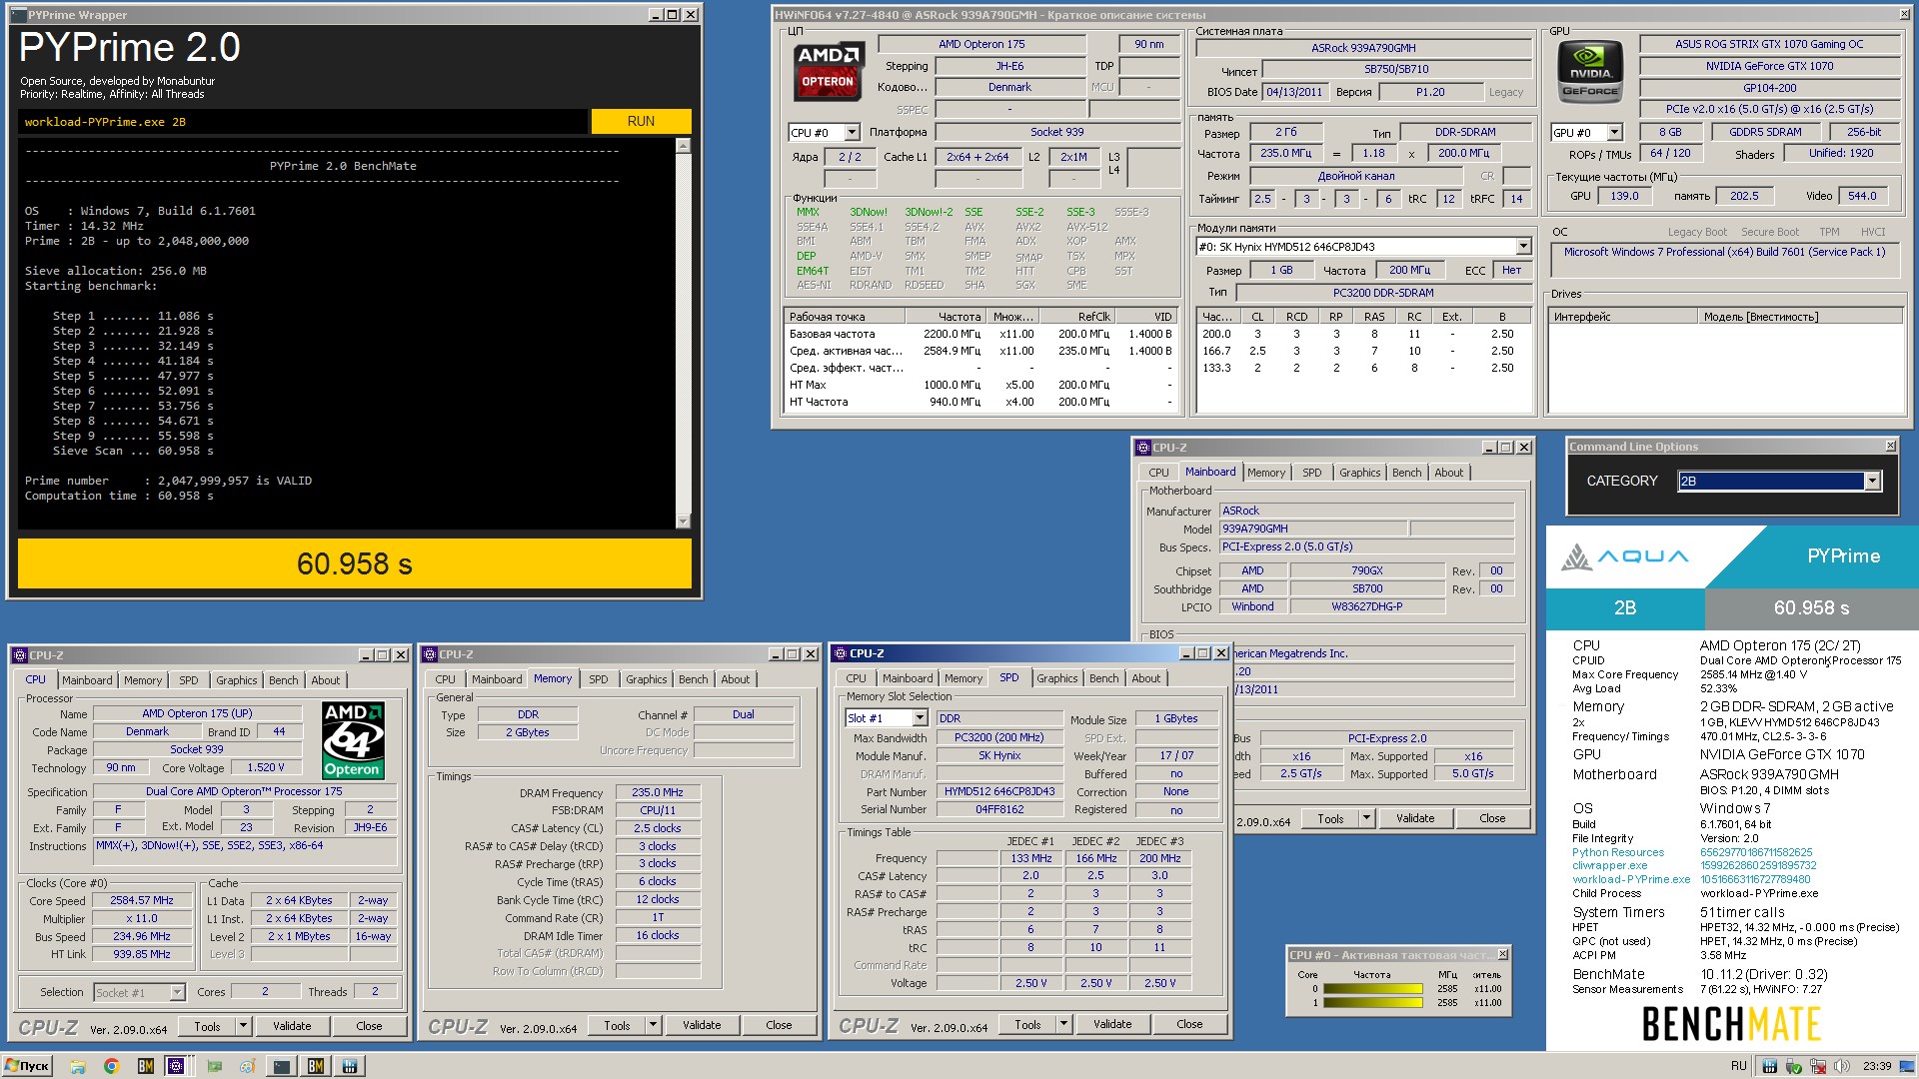Click the pinned BenchMate taskbar icon beside Chrome
The image size is (1919, 1079).
(x=146, y=1066)
